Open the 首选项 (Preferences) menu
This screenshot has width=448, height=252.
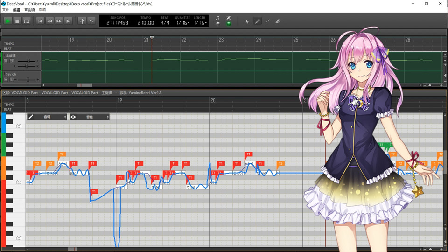[29, 10]
